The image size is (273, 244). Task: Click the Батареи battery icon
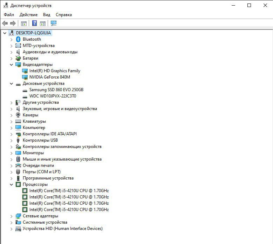18,58
